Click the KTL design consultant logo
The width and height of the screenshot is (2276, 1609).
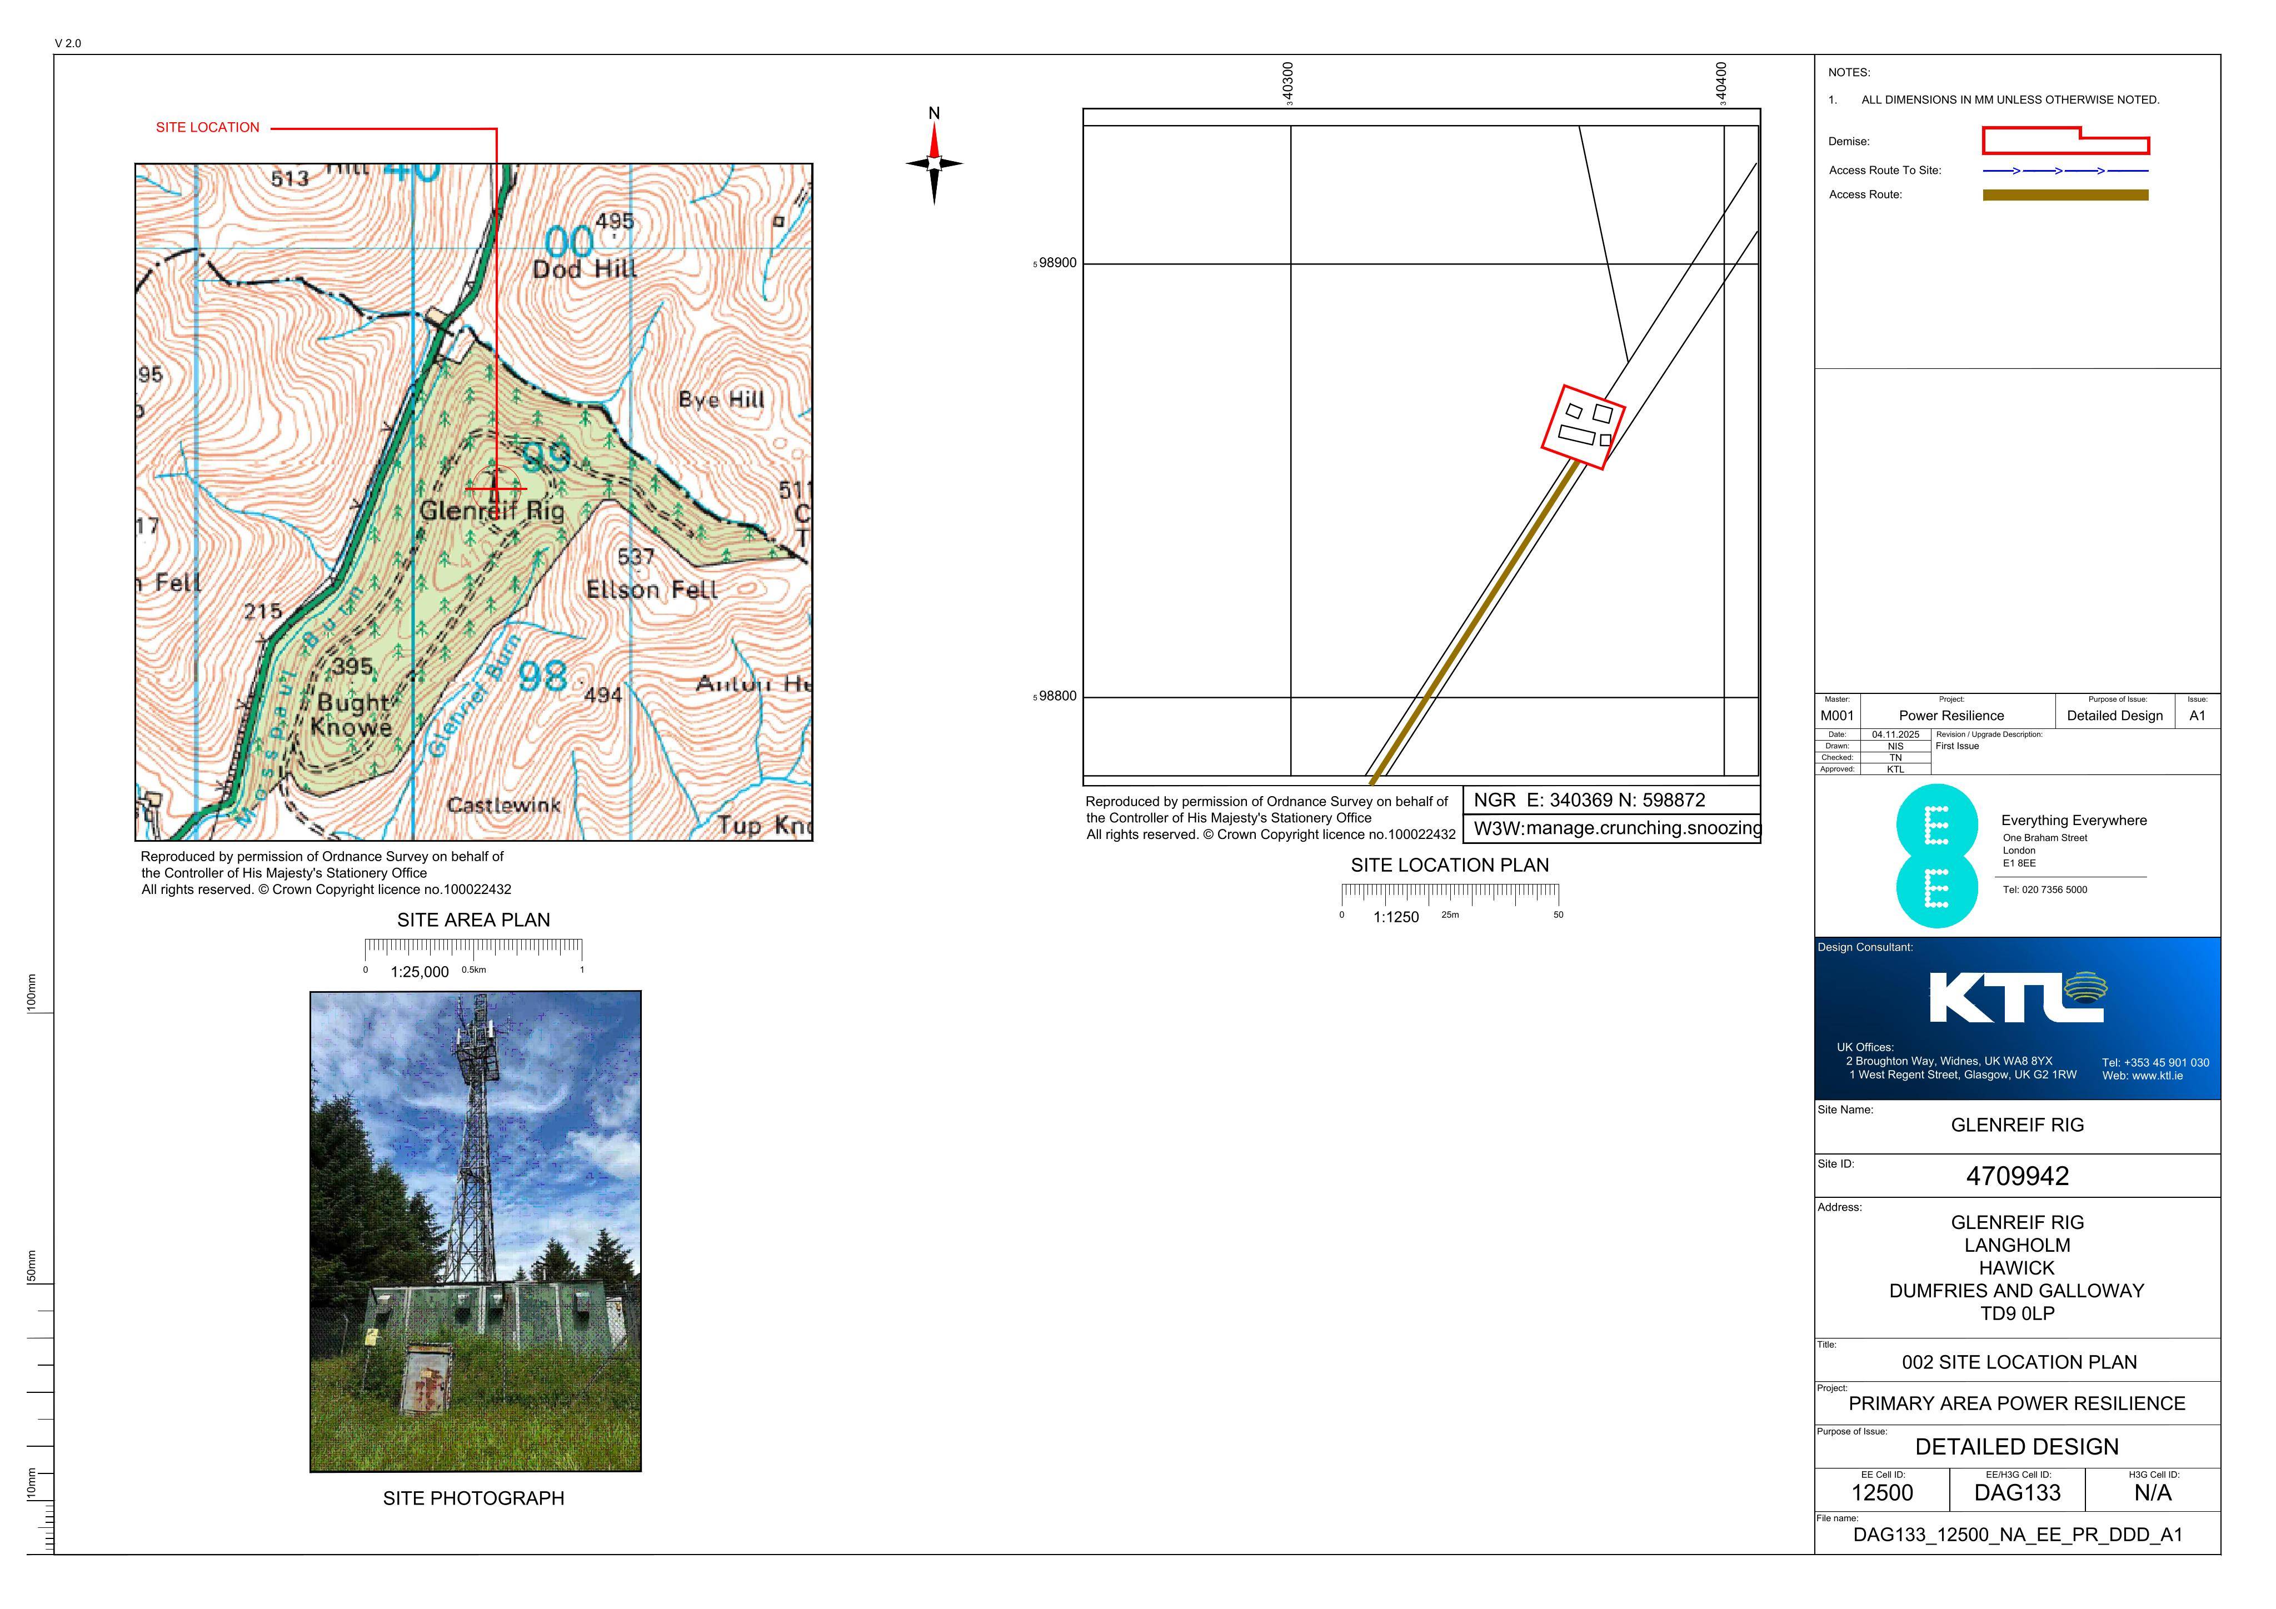coord(2018,997)
